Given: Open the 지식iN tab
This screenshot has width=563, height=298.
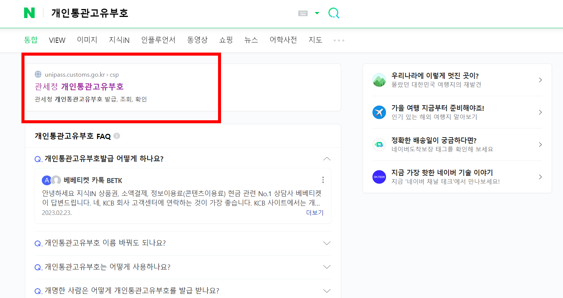Looking at the screenshot, I should click(x=119, y=40).
